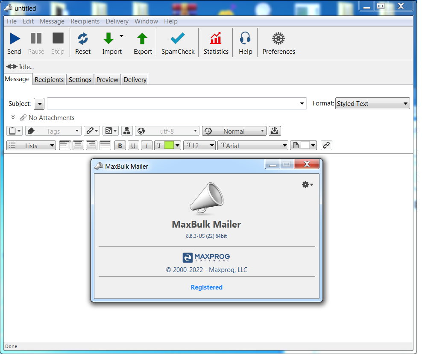Click the green text color swatch
This screenshot has width=422, height=354.
[x=169, y=146]
